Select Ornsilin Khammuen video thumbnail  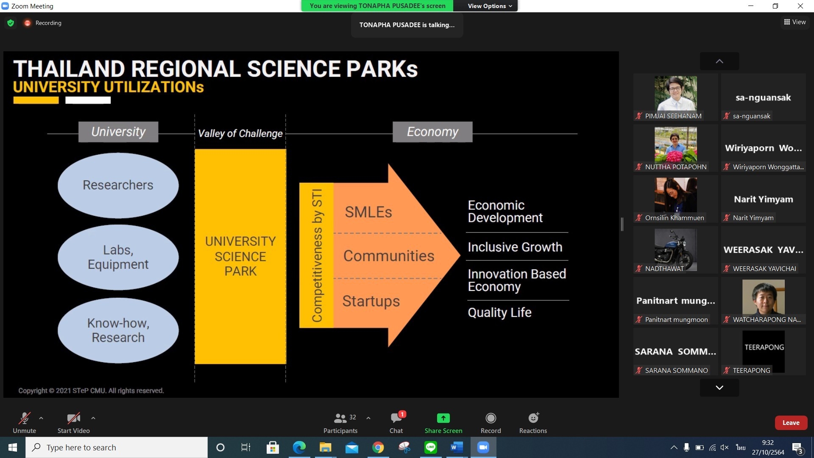pyautogui.click(x=675, y=199)
